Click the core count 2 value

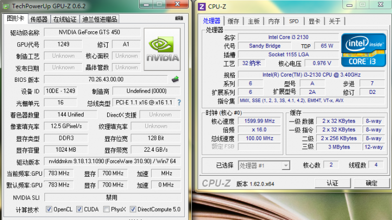click(x=331, y=165)
